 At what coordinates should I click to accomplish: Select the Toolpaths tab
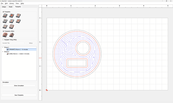click(18, 7)
